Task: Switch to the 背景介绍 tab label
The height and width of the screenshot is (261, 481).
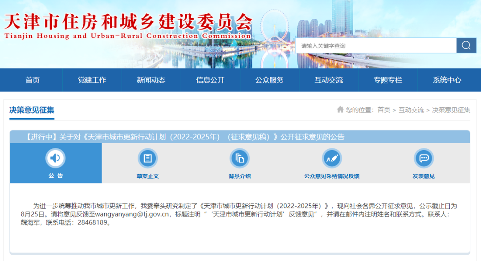Action: click(240, 176)
